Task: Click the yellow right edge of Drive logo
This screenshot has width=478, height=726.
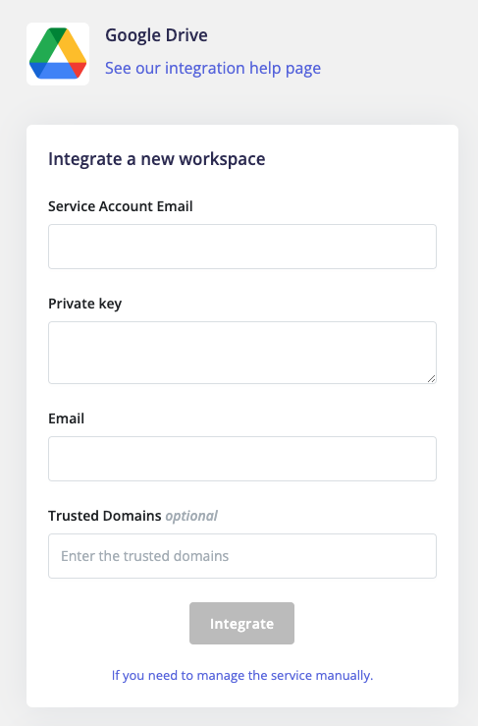Action: (75, 48)
